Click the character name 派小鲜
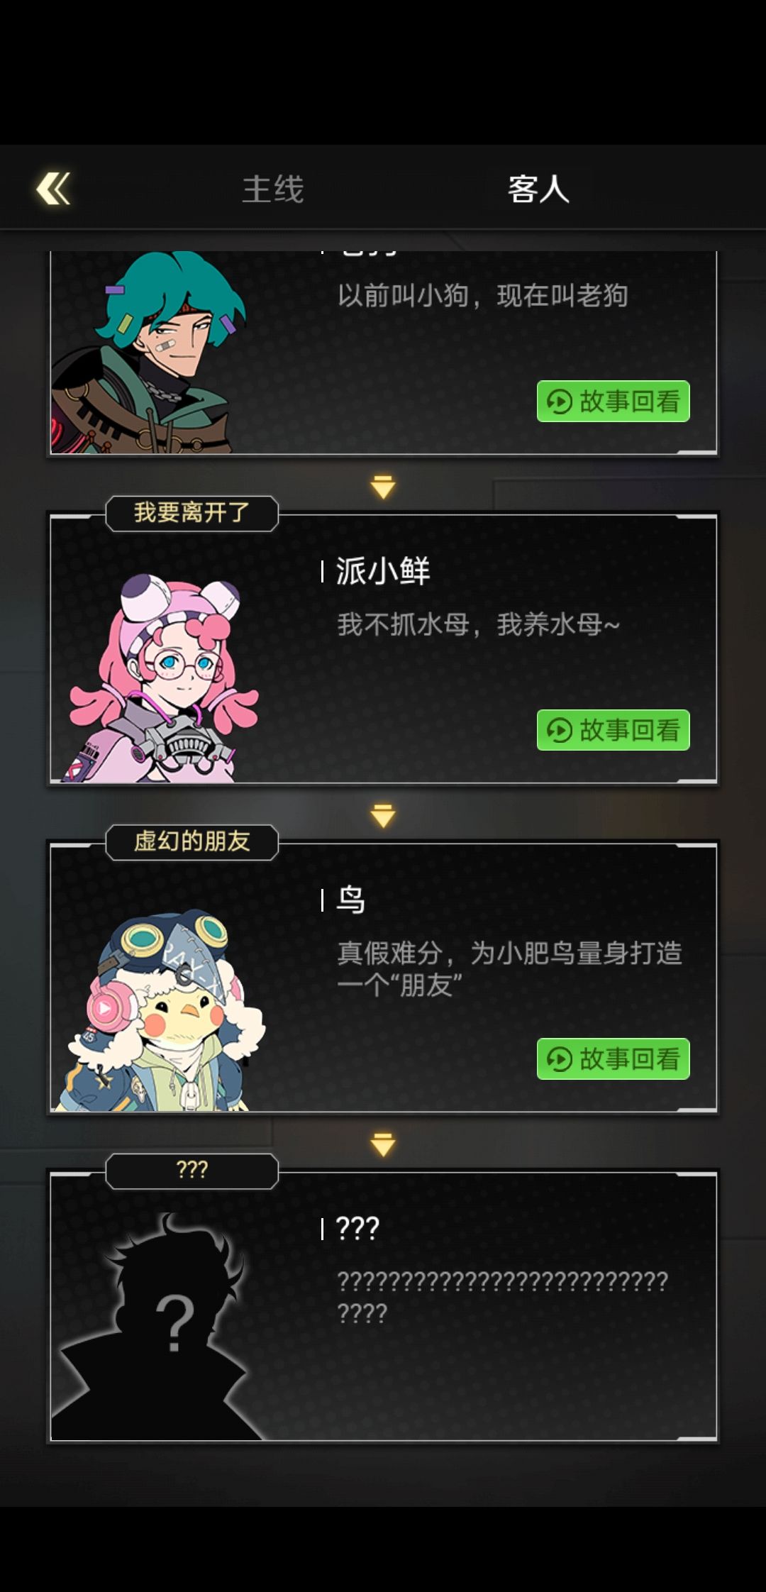The image size is (766, 1592). (383, 571)
